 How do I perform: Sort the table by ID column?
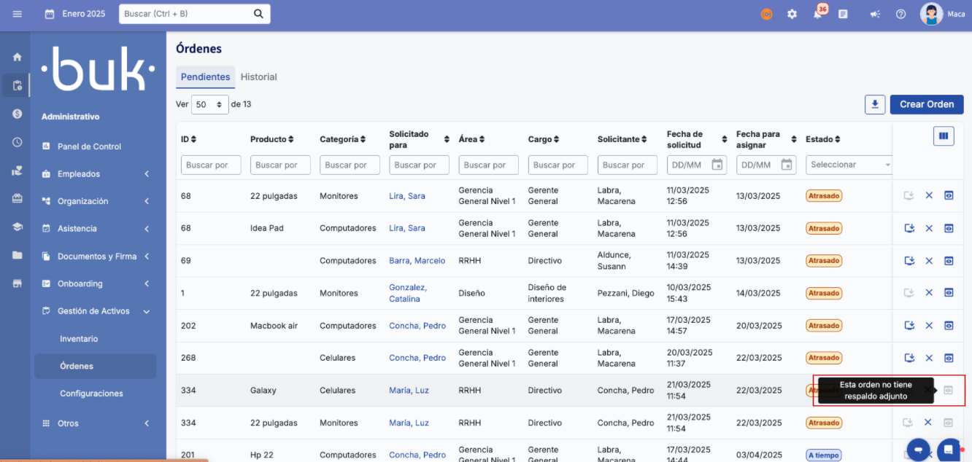pos(188,139)
